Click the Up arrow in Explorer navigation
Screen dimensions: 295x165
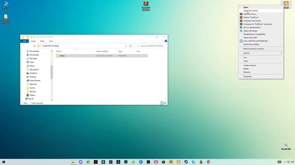35,46
